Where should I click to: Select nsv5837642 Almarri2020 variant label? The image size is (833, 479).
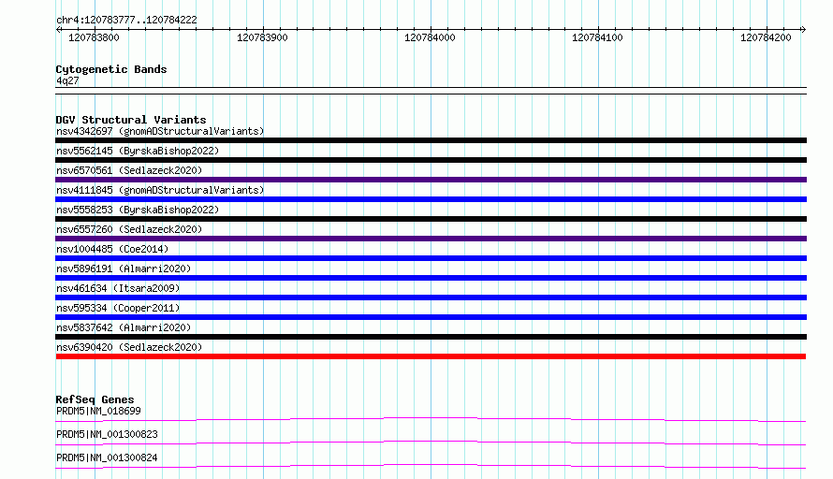pyautogui.click(x=124, y=327)
